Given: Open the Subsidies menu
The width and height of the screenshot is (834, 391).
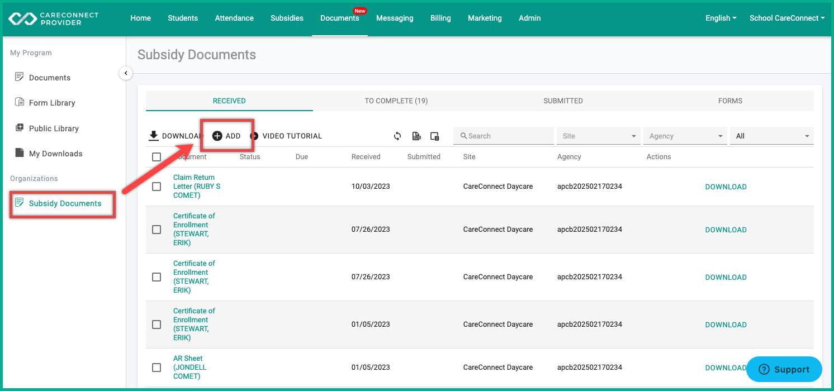Looking at the screenshot, I should [287, 18].
